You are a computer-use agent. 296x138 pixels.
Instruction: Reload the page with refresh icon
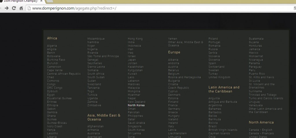click(14, 8)
